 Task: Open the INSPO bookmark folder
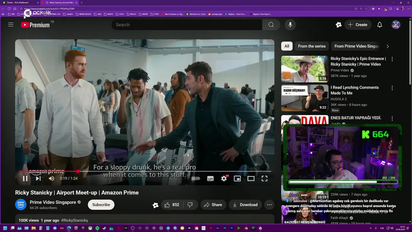coord(108,14)
